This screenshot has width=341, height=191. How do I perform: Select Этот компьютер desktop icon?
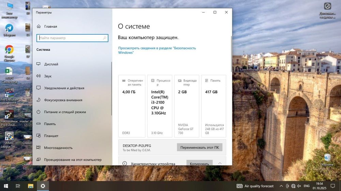[9, 11]
